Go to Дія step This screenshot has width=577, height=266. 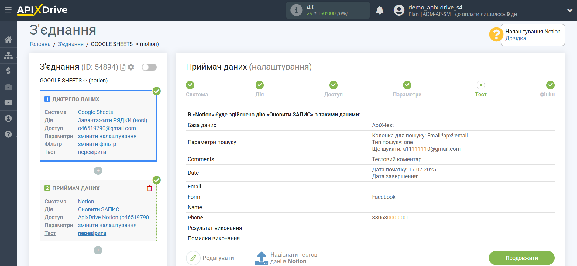coord(259,85)
